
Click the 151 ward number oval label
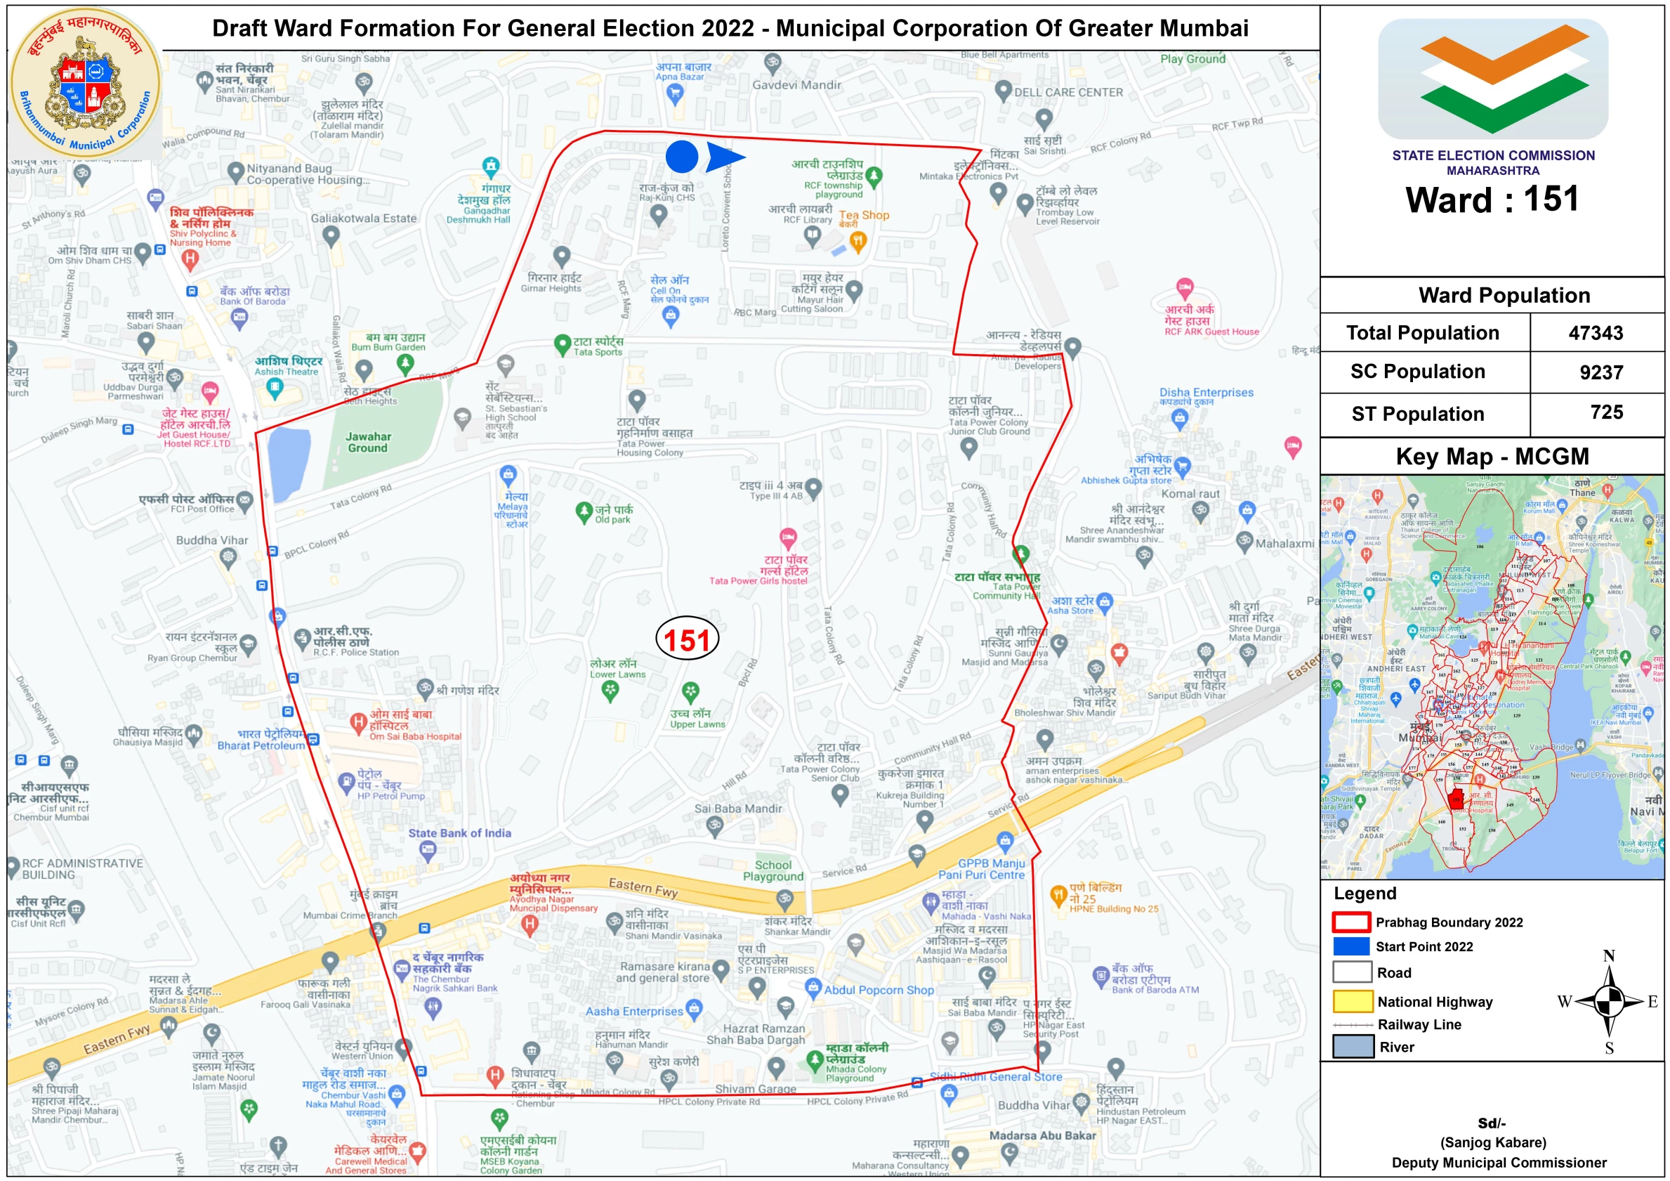687,639
